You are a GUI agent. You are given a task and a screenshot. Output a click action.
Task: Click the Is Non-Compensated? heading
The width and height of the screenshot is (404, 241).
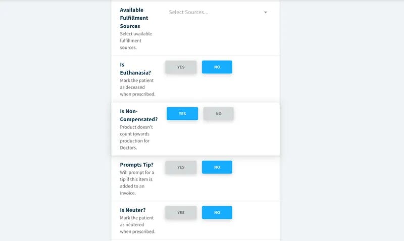138,115
